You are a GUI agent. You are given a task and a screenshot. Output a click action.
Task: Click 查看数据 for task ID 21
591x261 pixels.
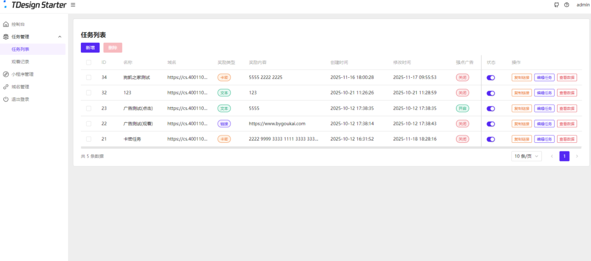(x=567, y=139)
